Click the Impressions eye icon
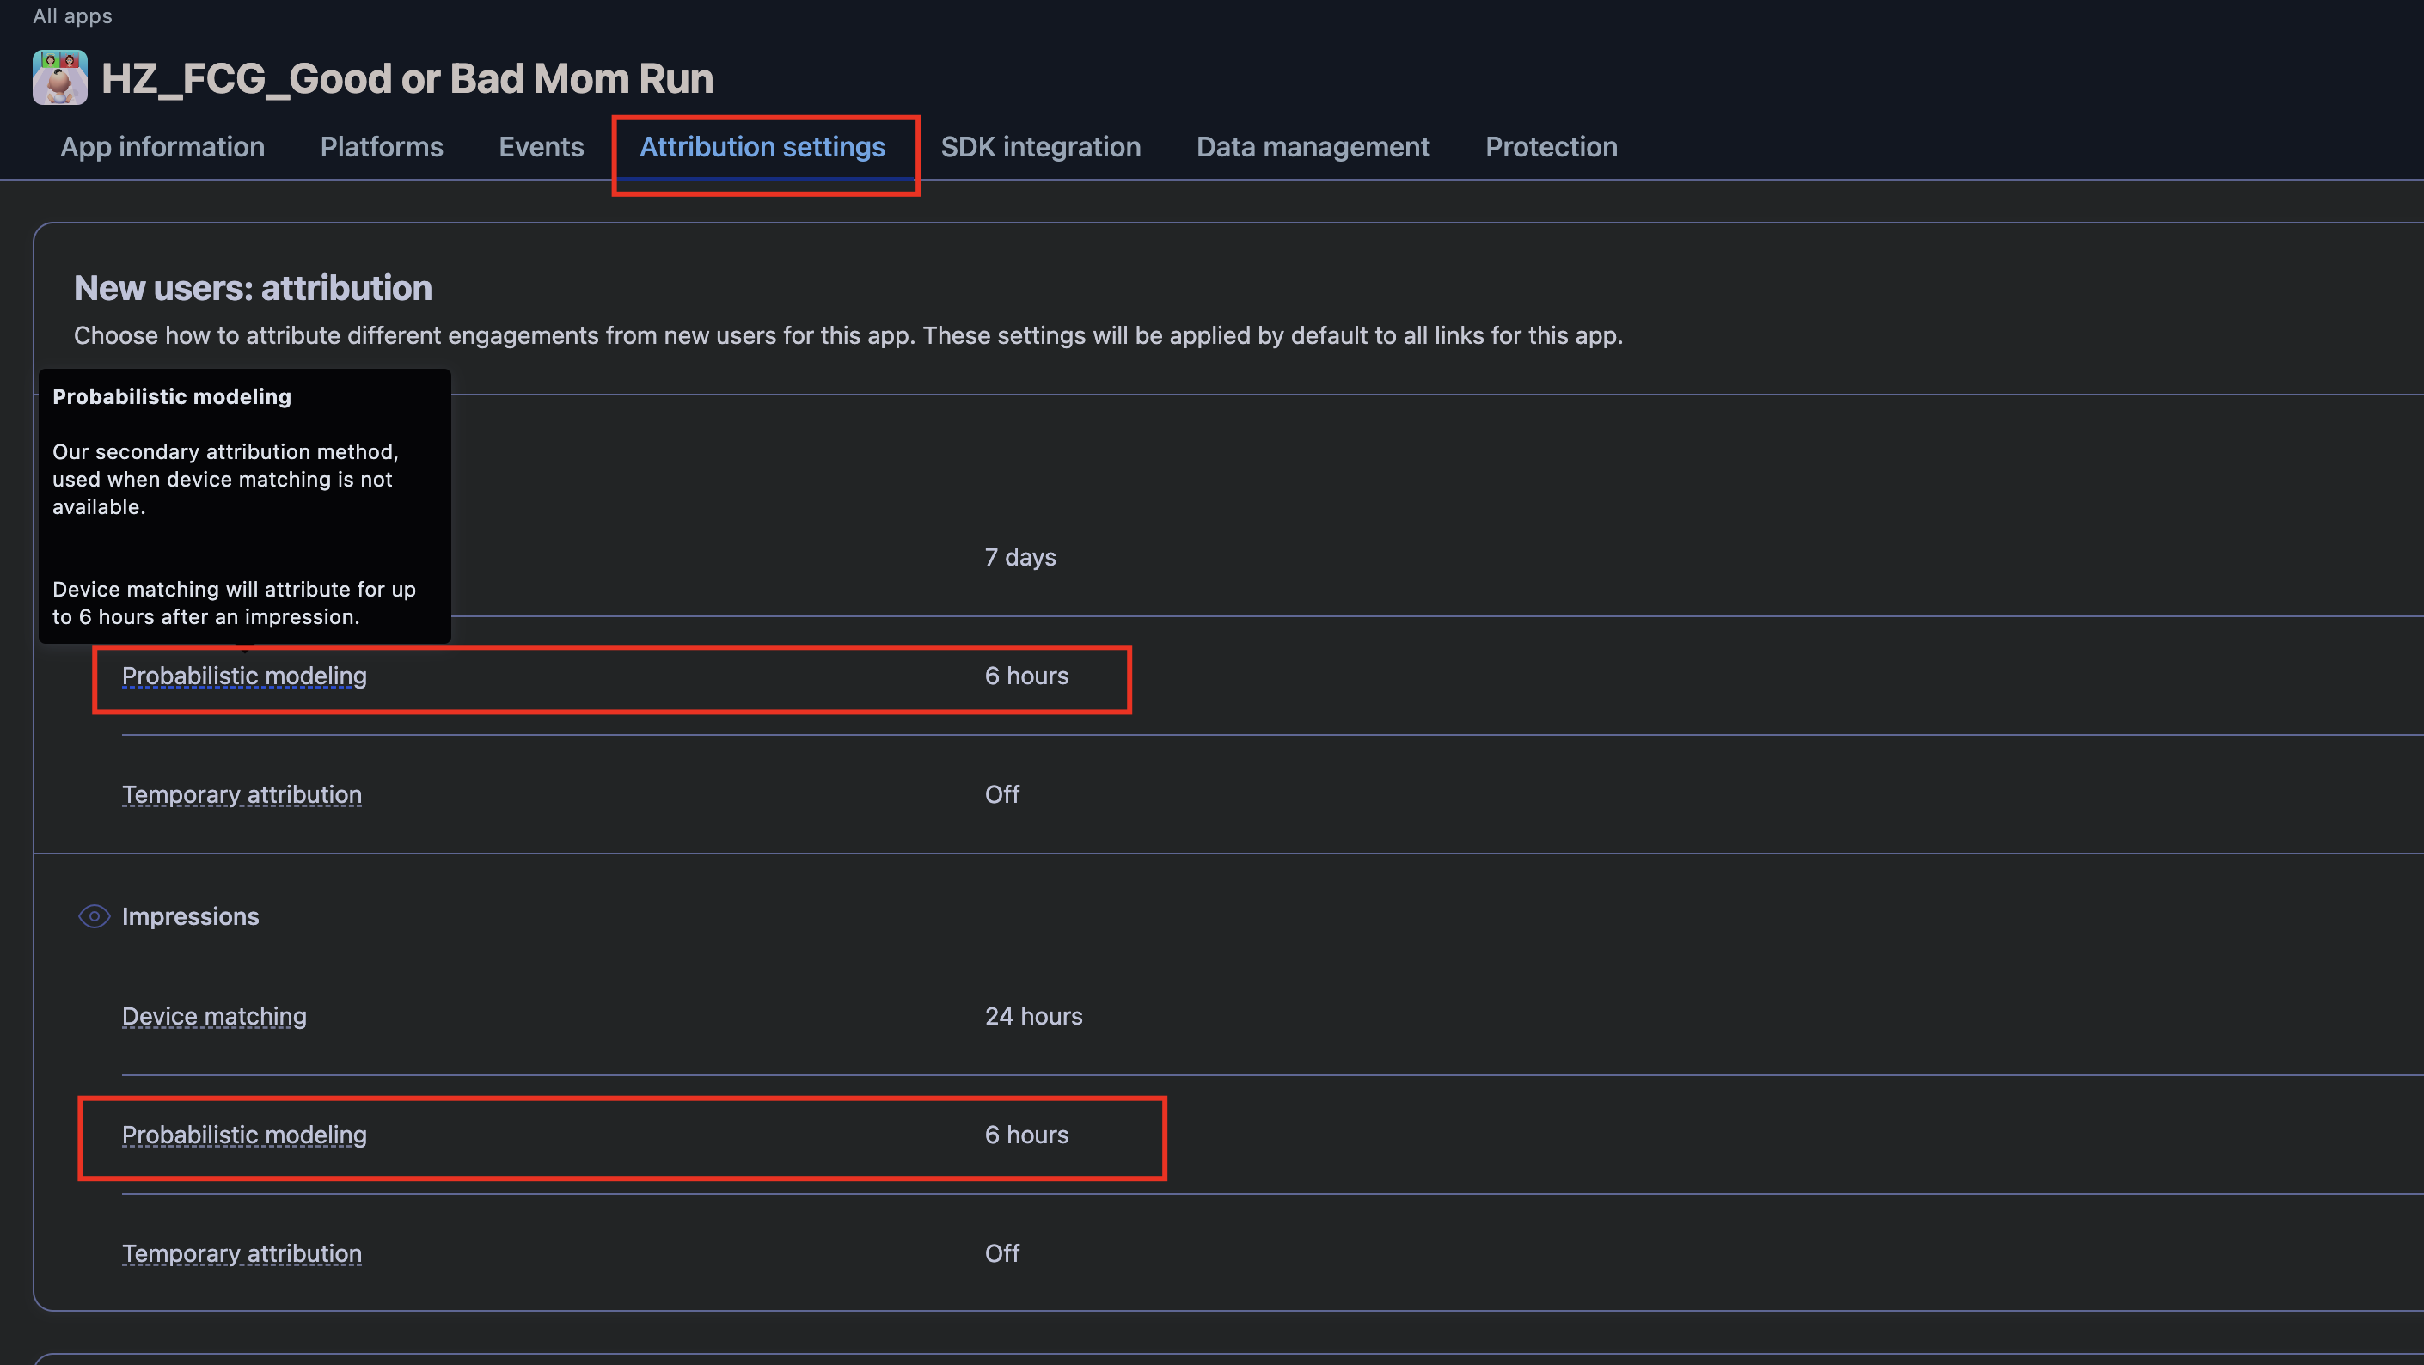Screen dimensions: 2424x1365 click(x=93, y=915)
